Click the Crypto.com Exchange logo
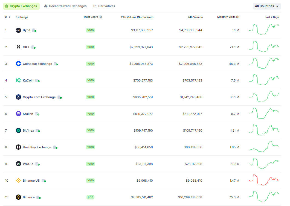This screenshot has height=206, width=290. [x=18, y=97]
